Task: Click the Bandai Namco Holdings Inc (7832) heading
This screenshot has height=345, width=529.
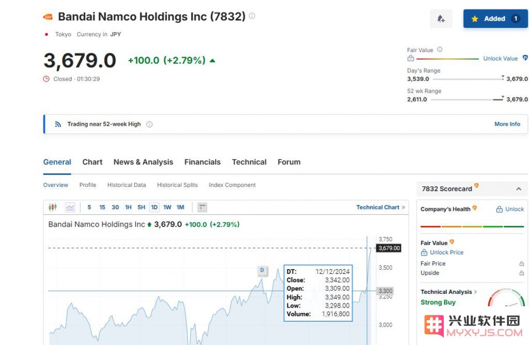Action: click(x=152, y=17)
